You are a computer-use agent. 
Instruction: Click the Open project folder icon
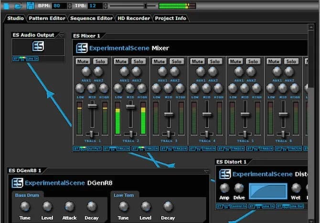(x=18, y=6)
